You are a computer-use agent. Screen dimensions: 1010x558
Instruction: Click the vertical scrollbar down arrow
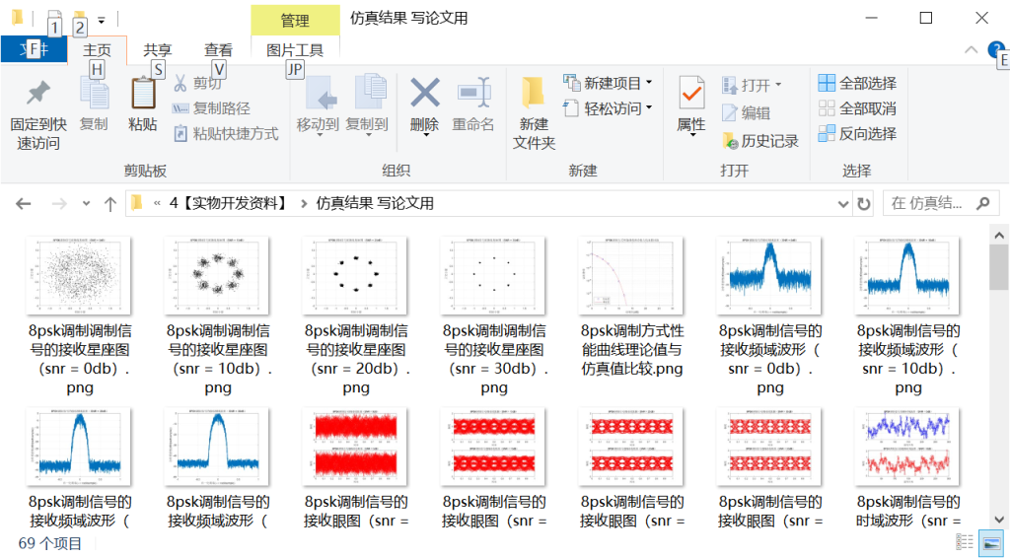[999, 519]
